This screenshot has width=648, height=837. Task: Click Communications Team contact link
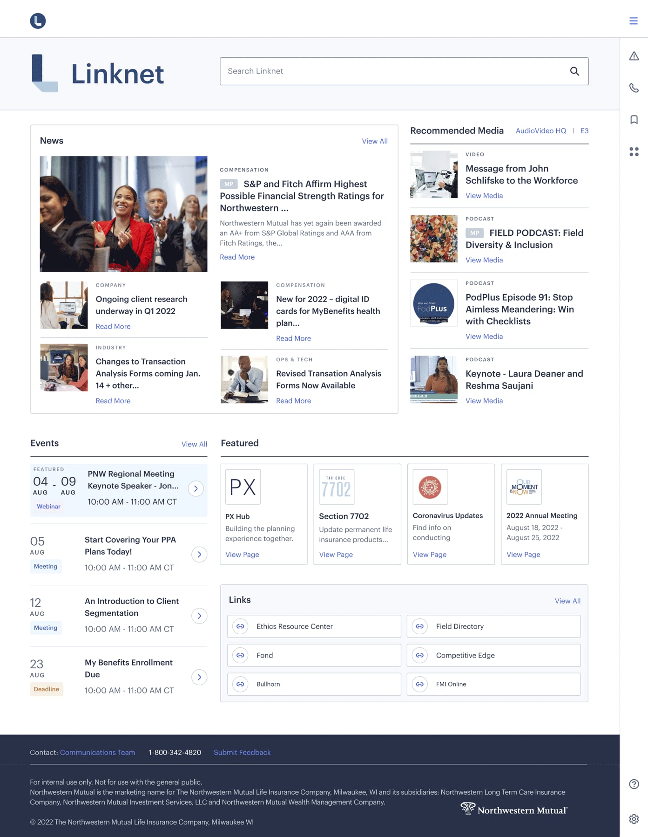point(97,753)
